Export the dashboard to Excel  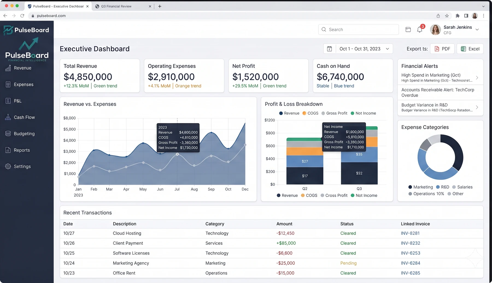[470, 49]
